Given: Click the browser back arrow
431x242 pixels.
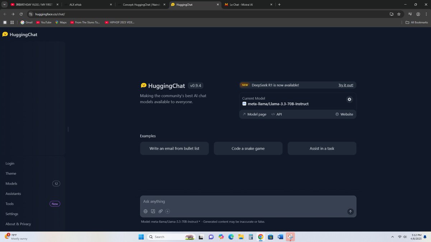Looking at the screenshot, I should pos(5,14).
